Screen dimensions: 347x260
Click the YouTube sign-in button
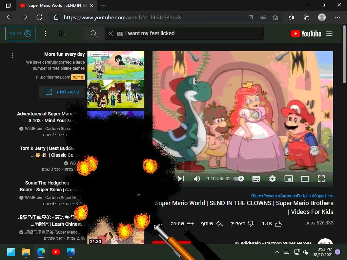[21, 34]
